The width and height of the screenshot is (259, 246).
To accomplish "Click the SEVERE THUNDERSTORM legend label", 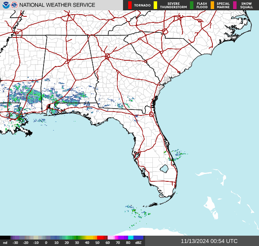I will (174, 5).
